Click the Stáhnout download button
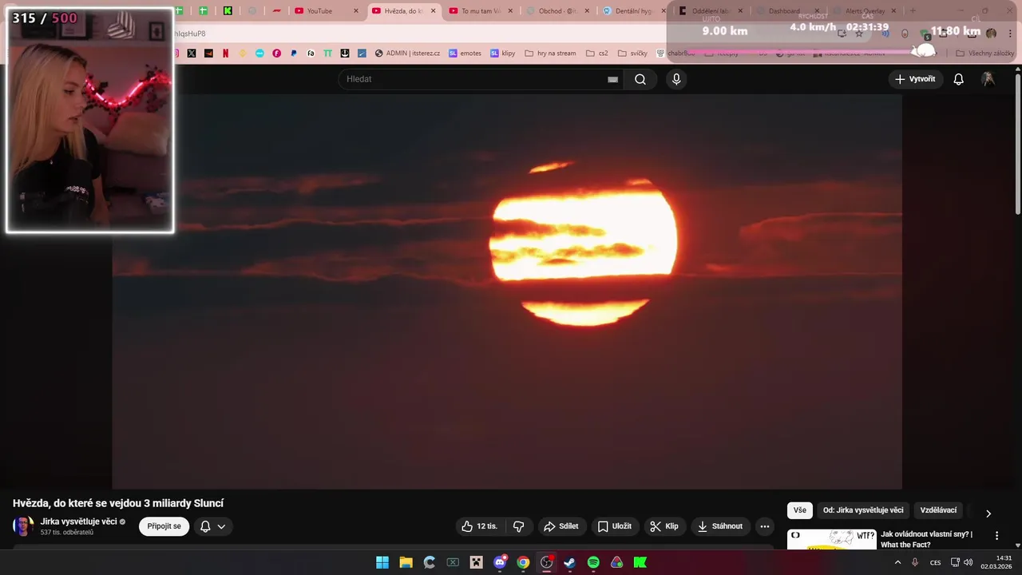The width and height of the screenshot is (1022, 575). click(720, 526)
